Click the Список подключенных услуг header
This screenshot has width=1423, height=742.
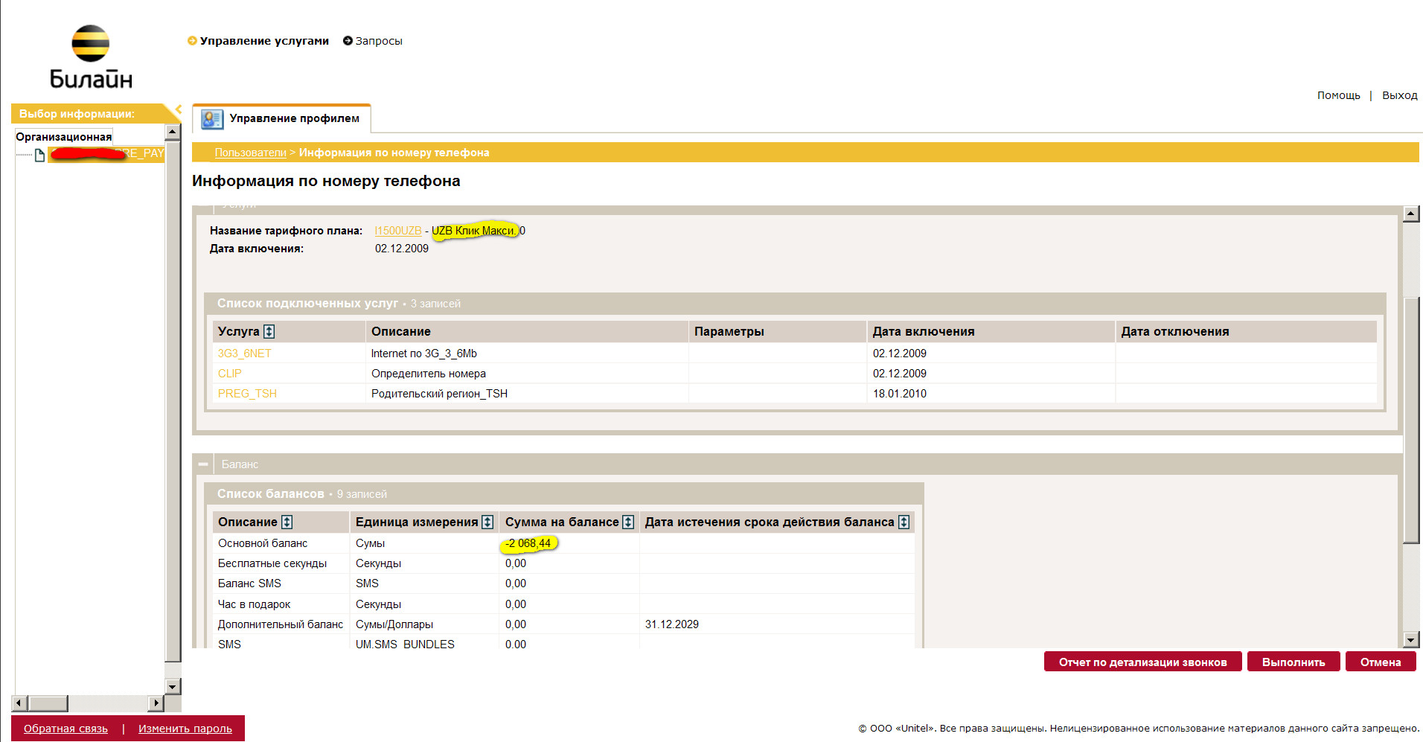(x=307, y=304)
